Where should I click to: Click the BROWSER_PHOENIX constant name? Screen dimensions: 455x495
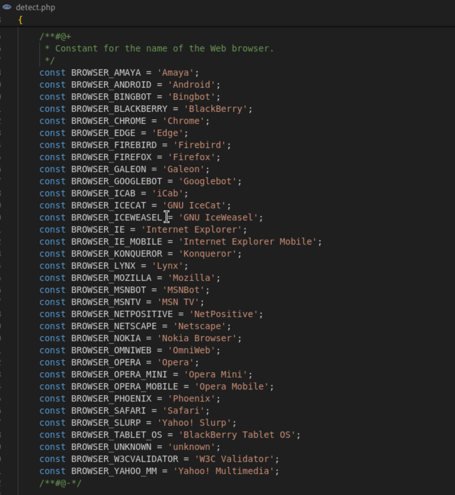pos(111,399)
